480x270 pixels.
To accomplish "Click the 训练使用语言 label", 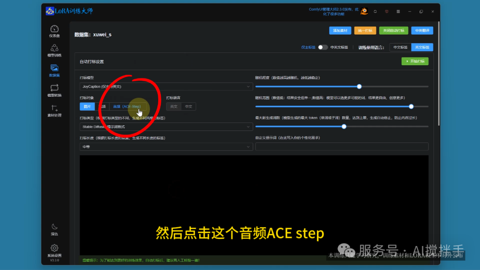I will (371, 48).
